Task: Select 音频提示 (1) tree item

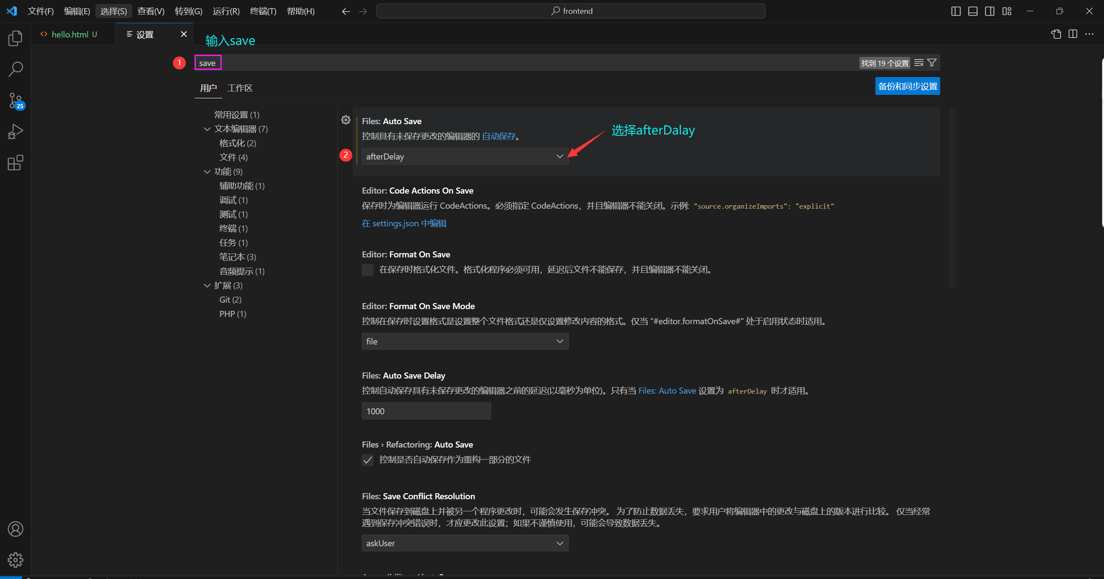Action: point(242,271)
